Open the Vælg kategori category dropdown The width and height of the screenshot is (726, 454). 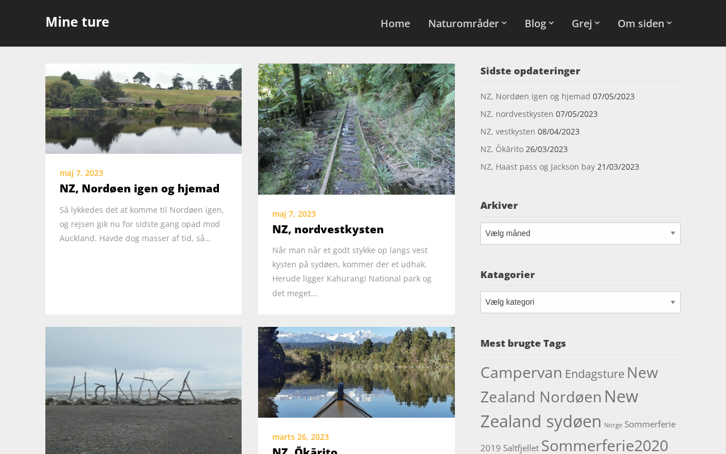580,302
